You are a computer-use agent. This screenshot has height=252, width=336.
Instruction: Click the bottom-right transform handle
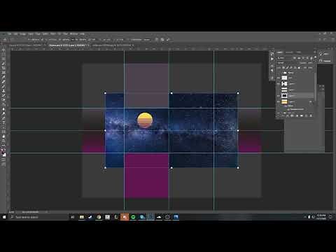tap(238, 168)
